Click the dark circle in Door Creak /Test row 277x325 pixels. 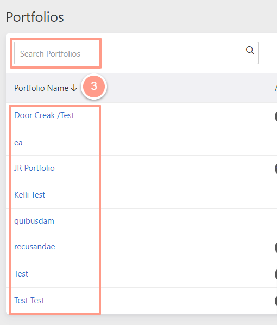coord(276,116)
